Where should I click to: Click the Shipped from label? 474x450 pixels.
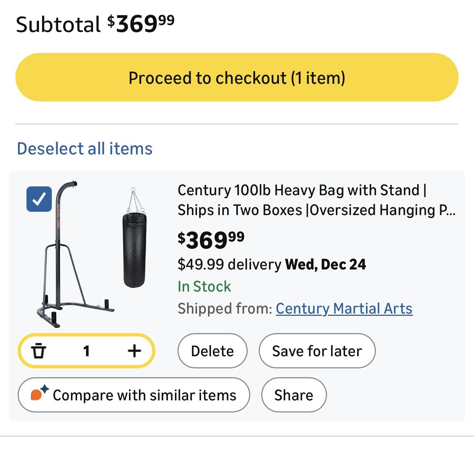pos(225,308)
